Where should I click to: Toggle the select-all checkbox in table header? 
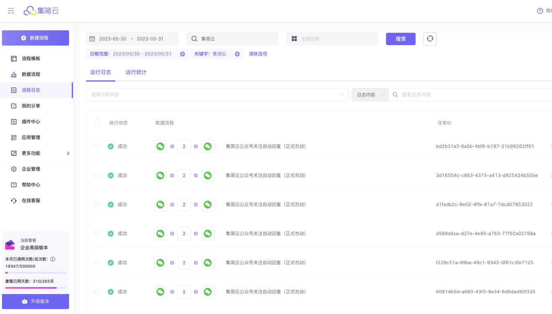97,122
